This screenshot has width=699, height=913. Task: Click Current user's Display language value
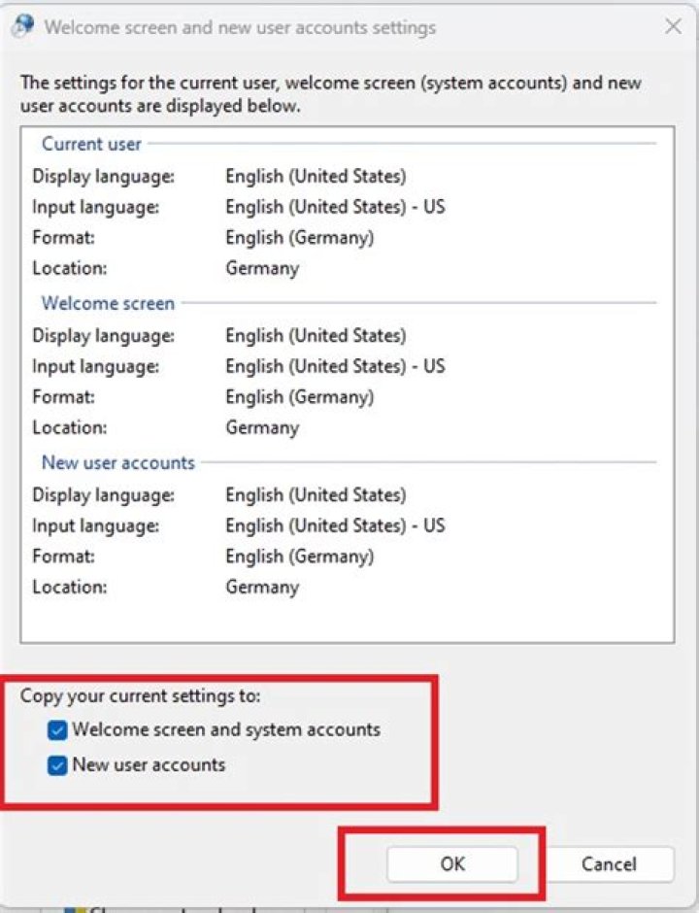316,177
